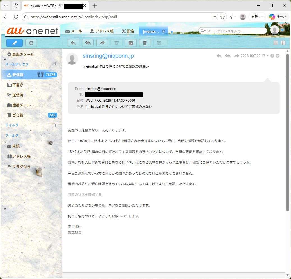This screenshot has width=291, height=279.
Task: Compose a new mail with pencil button
Action: click(15, 43)
